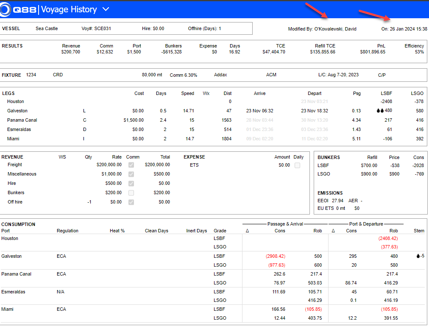Click the Modified By O'Kowalewski, David text
The width and height of the screenshot is (429, 329).
[x=322, y=29]
